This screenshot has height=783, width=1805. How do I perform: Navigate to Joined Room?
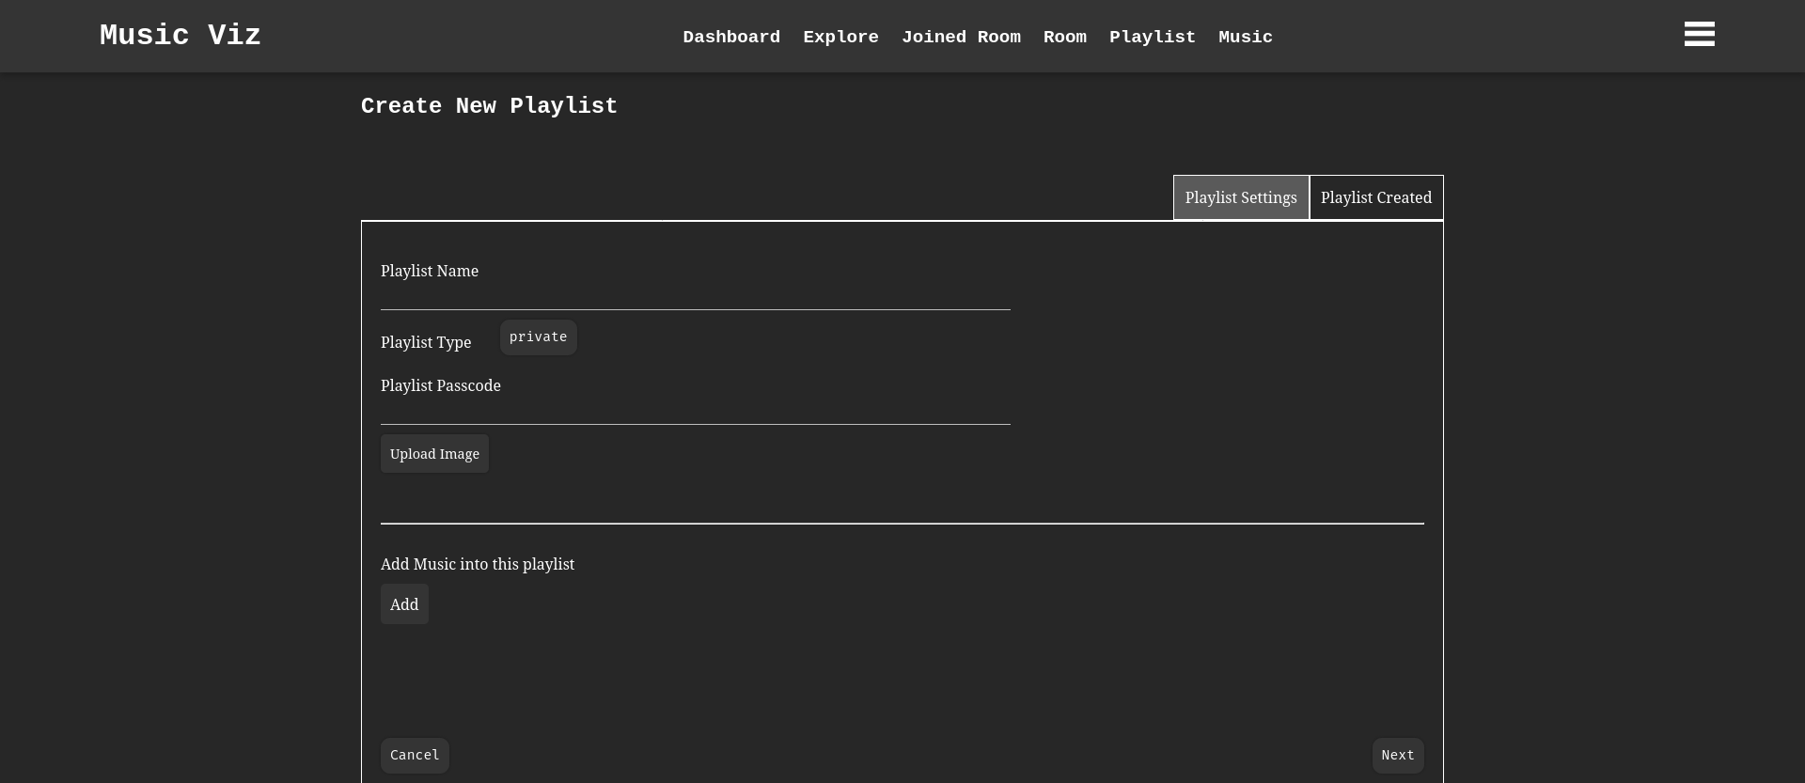pyautogui.click(x=961, y=37)
